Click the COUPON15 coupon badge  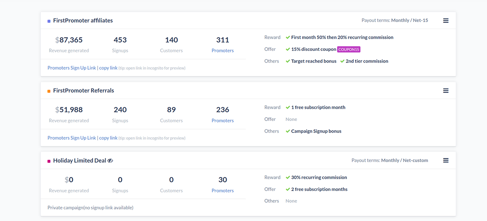point(349,49)
